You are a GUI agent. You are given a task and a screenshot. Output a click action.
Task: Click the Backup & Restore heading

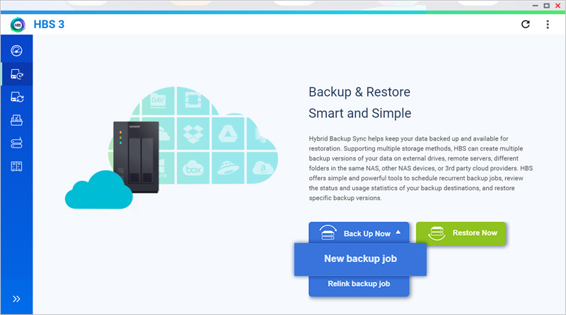coord(359,92)
